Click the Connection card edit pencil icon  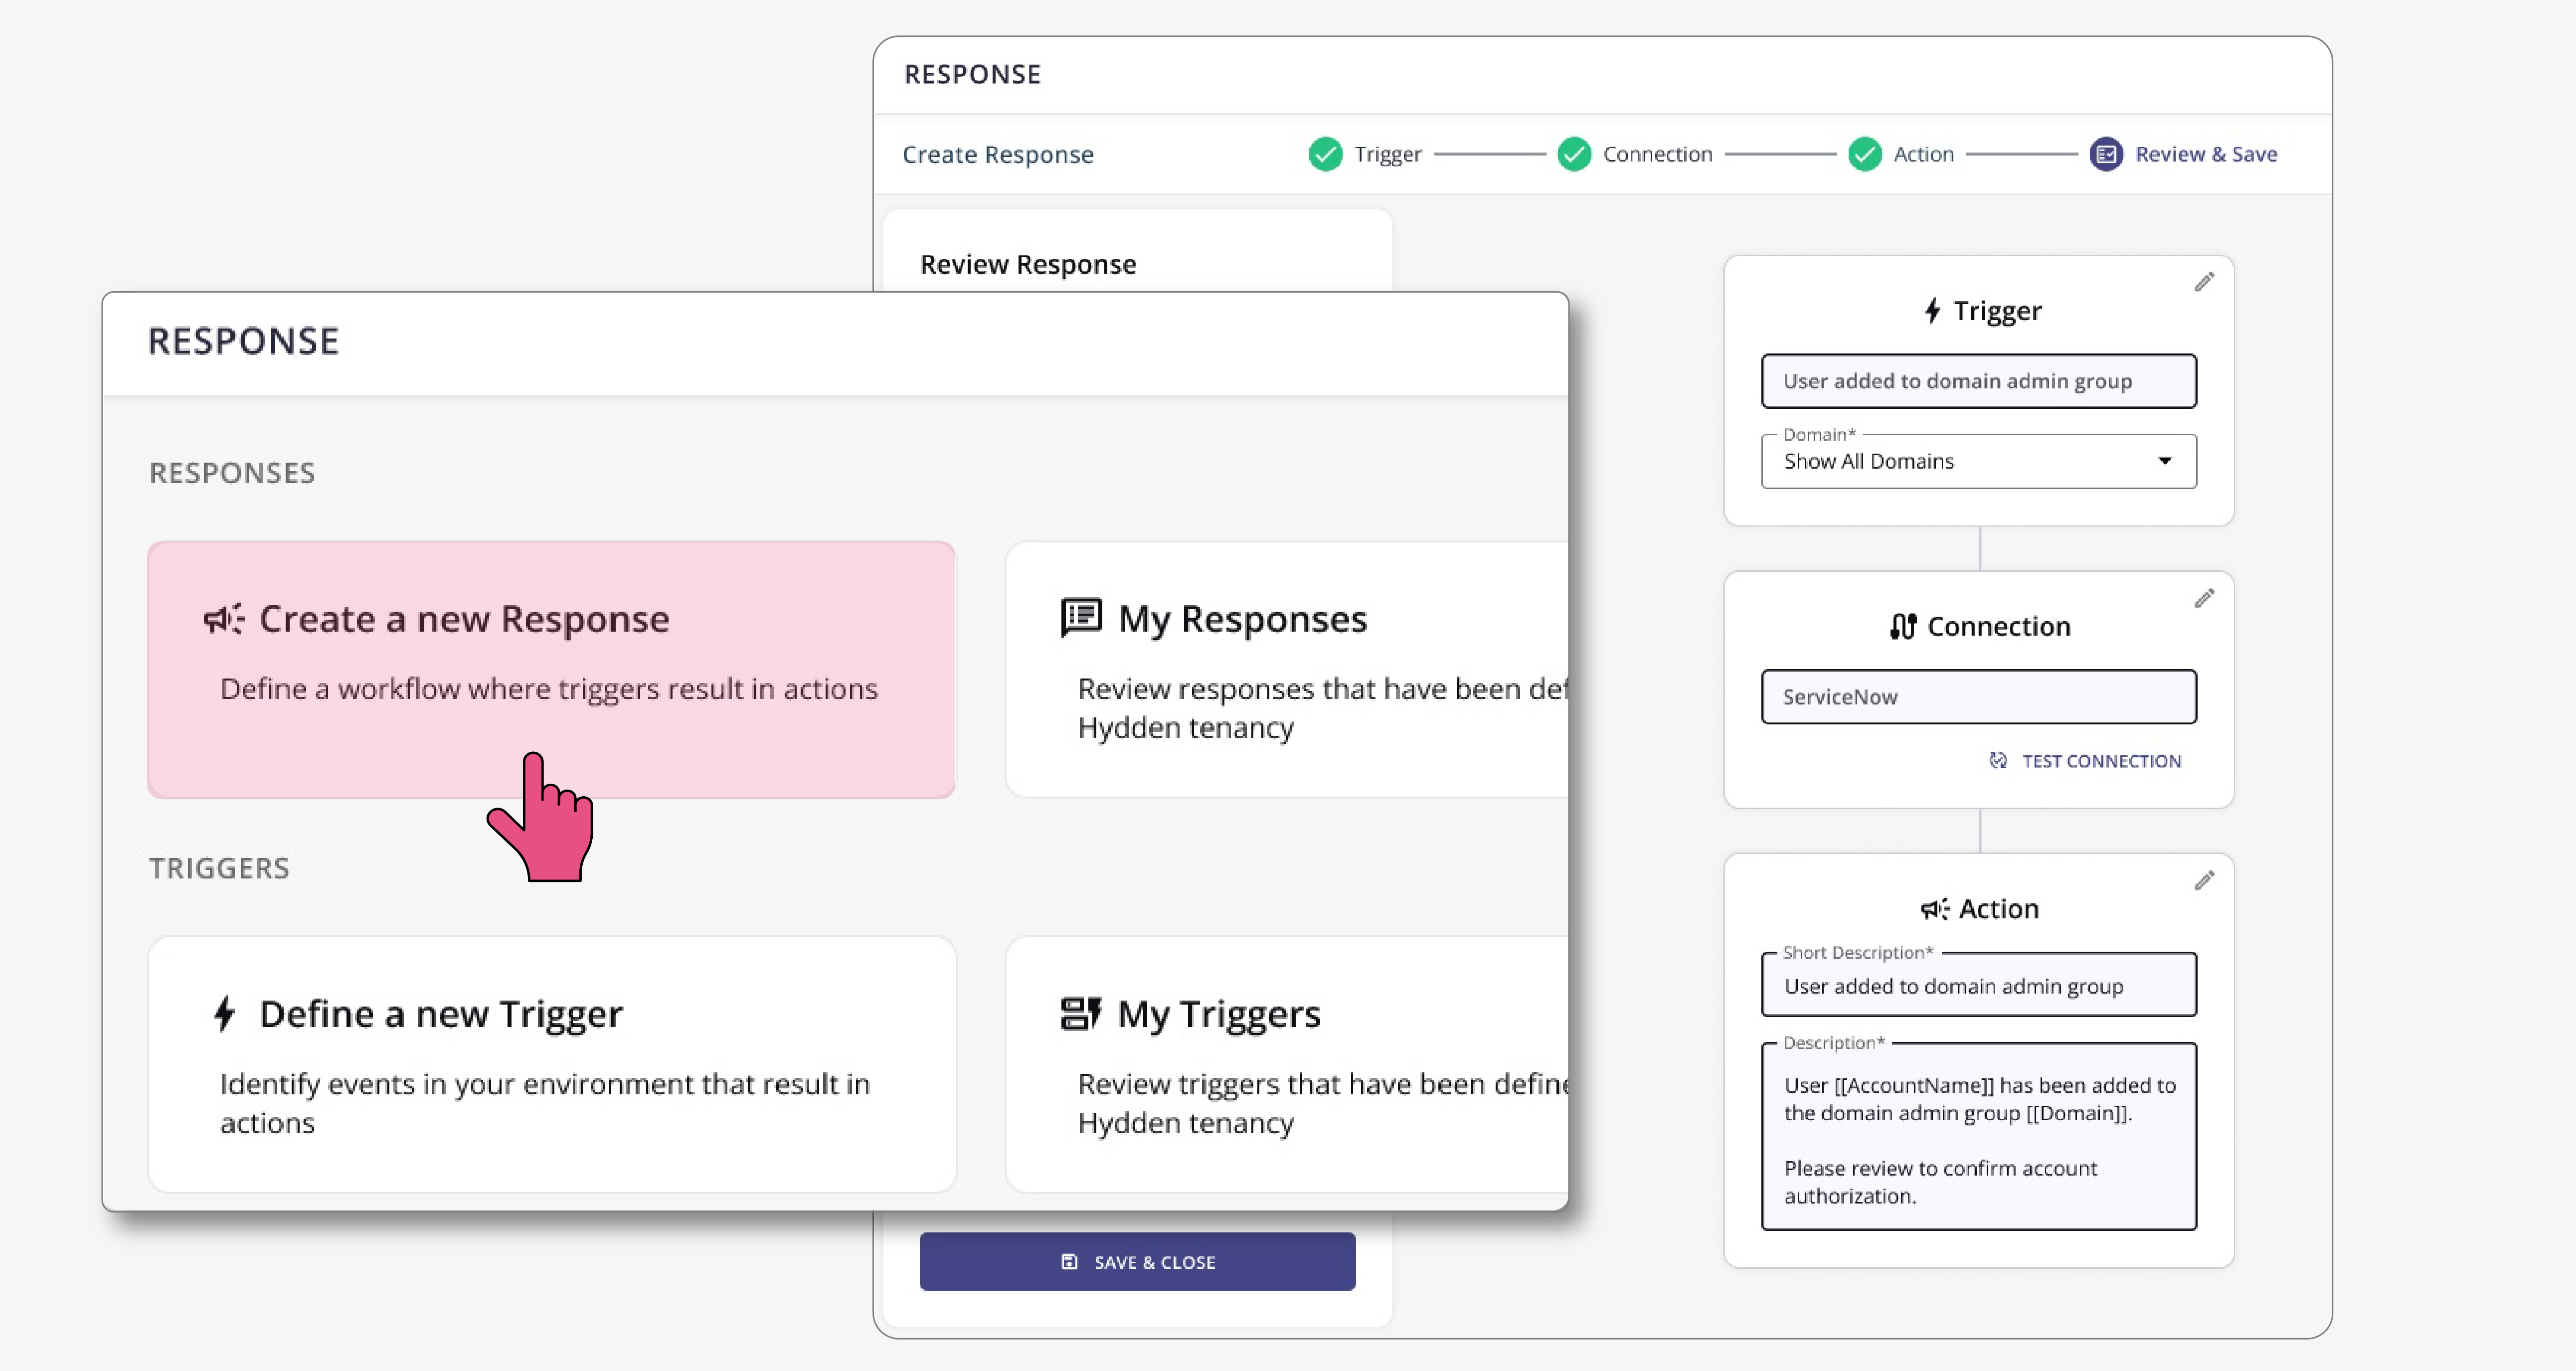[x=2204, y=599]
